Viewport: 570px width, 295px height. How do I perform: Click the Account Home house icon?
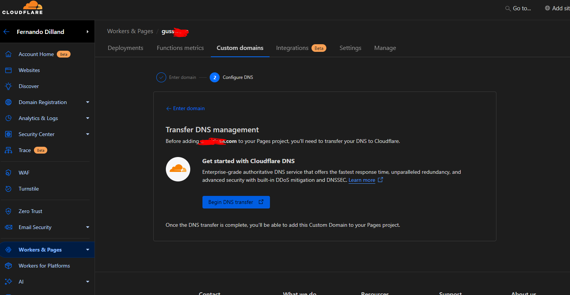8,54
